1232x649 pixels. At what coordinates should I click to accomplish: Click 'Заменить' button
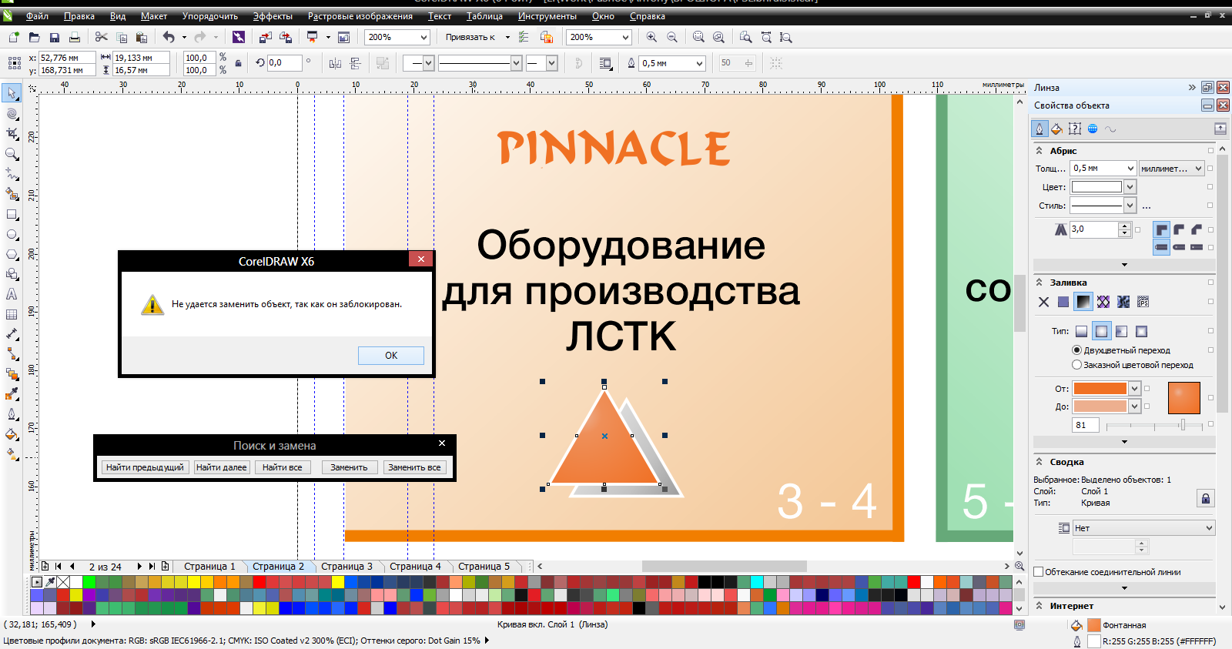pyautogui.click(x=349, y=467)
